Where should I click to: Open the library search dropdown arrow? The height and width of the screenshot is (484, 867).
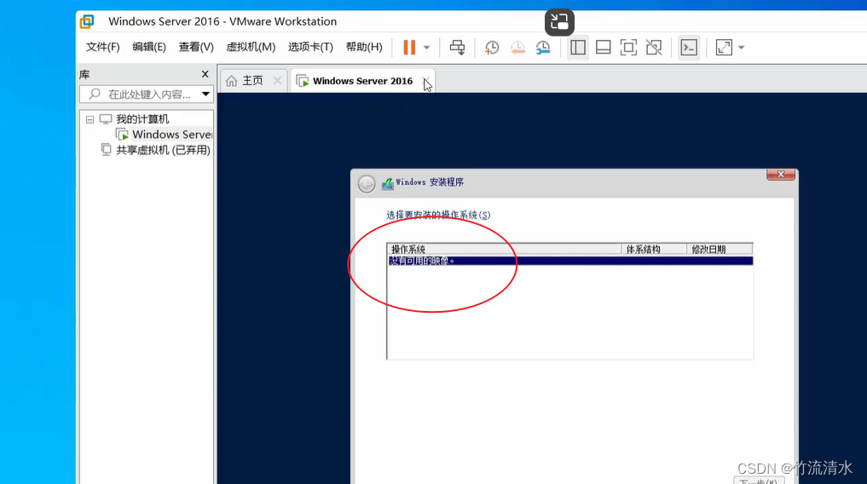pyautogui.click(x=205, y=94)
